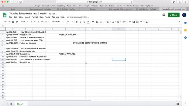This screenshot has width=189, height=106.
Task: Open the font size dropdown
Action: click(x=70, y=22)
